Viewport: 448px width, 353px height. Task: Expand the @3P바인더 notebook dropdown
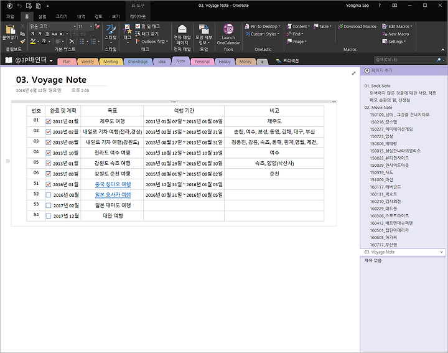[51, 60]
